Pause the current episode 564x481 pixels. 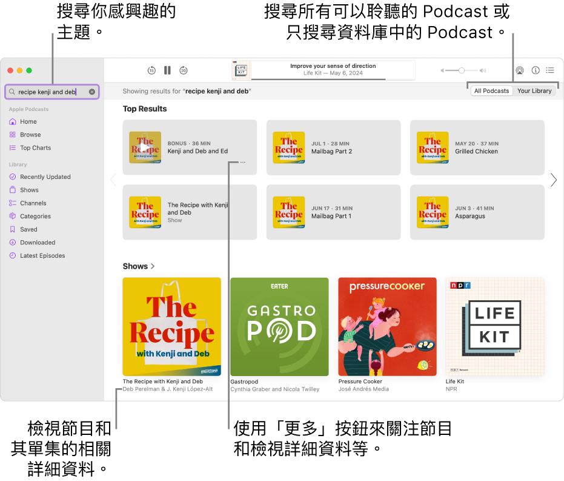coord(167,70)
